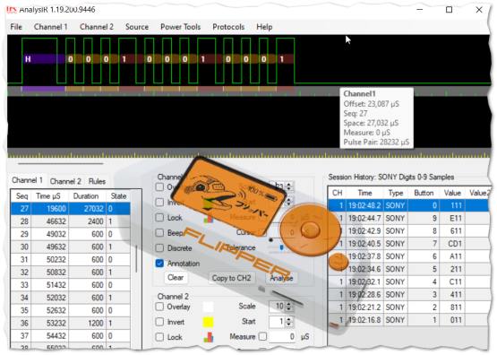The width and height of the screenshot is (497, 355).
Task: Enable the Discrete checkbox
Action: 159,247
